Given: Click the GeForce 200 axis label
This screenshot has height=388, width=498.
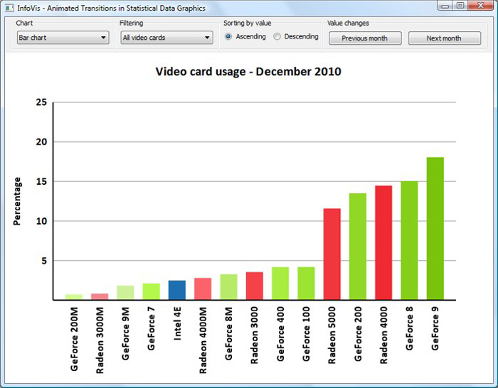Looking at the screenshot, I should (x=358, y=334).
